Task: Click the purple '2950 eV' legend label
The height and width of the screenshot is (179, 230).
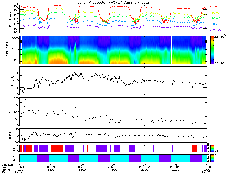Action: [x=215, y=30]
